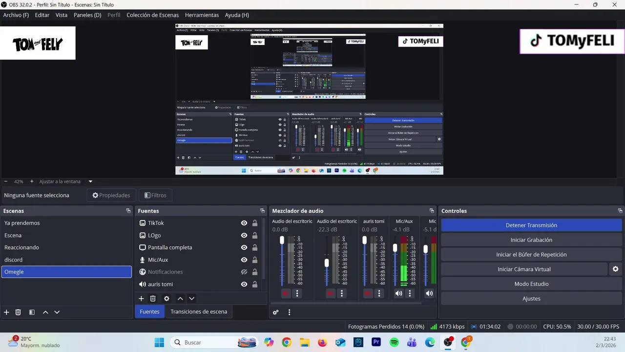This screenshot has width=625, height=352.
Task: Delete selected source with Fuentes trash icon
Action: (x=153, y=298)
